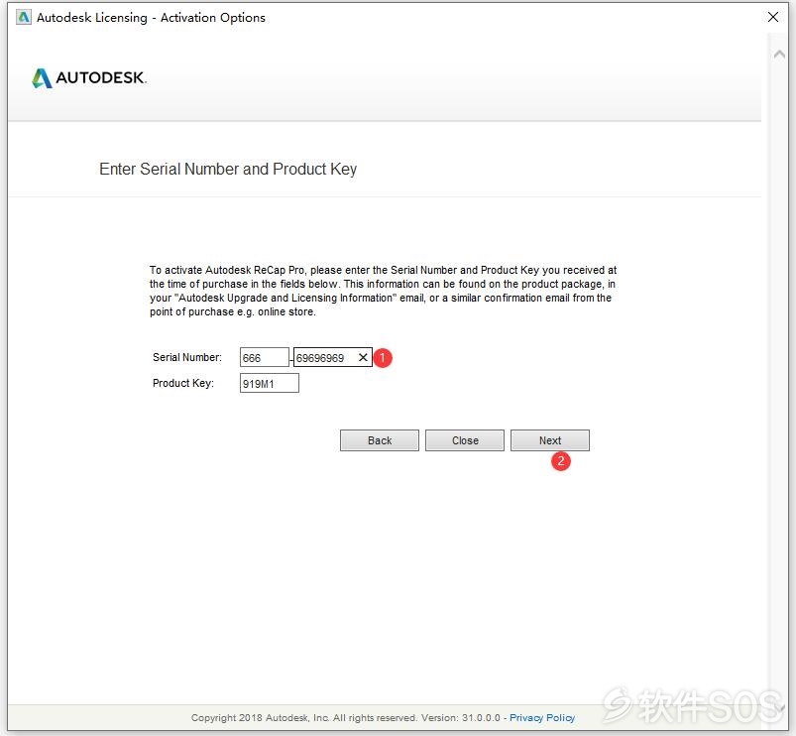Click the Back button
The height and width of the screenshot is (736, 796).
pos(380,440)
